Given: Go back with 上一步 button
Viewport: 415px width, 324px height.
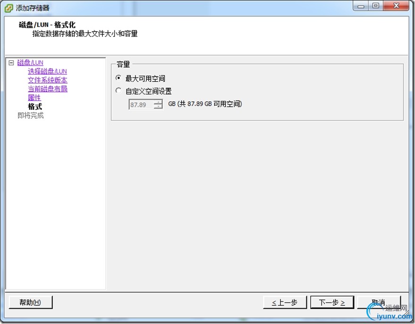Looking at the screenshot, I should pos(285,302).
